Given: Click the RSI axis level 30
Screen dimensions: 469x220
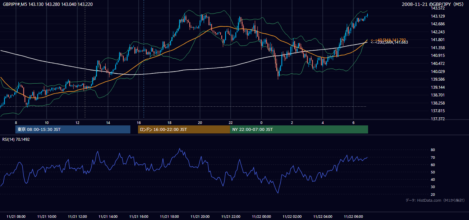Looking at the screenshot, I should click(x=433, y=187).
